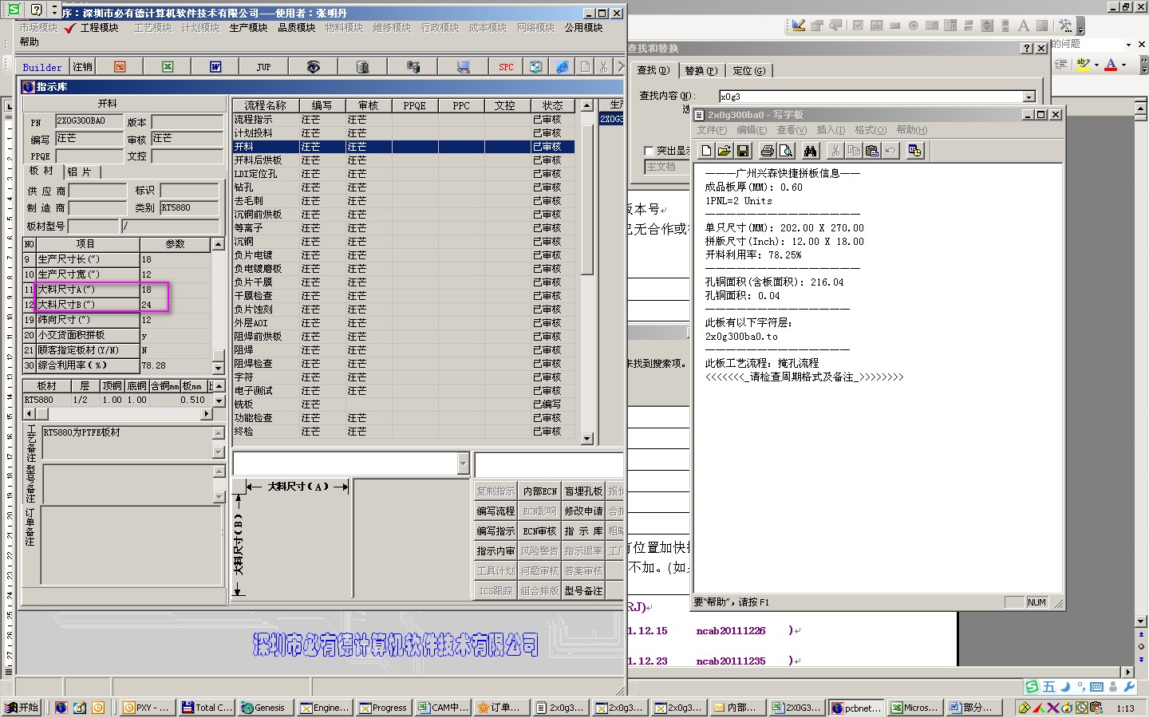Image resolution: width=1149 pixels, height=718 pixels.
Task: Click the 型号备注 button
Action: tap(583, 591)
